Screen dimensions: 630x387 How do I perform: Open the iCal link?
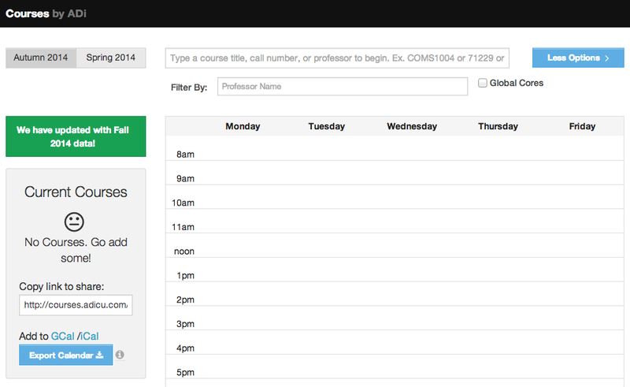(90, 336)
